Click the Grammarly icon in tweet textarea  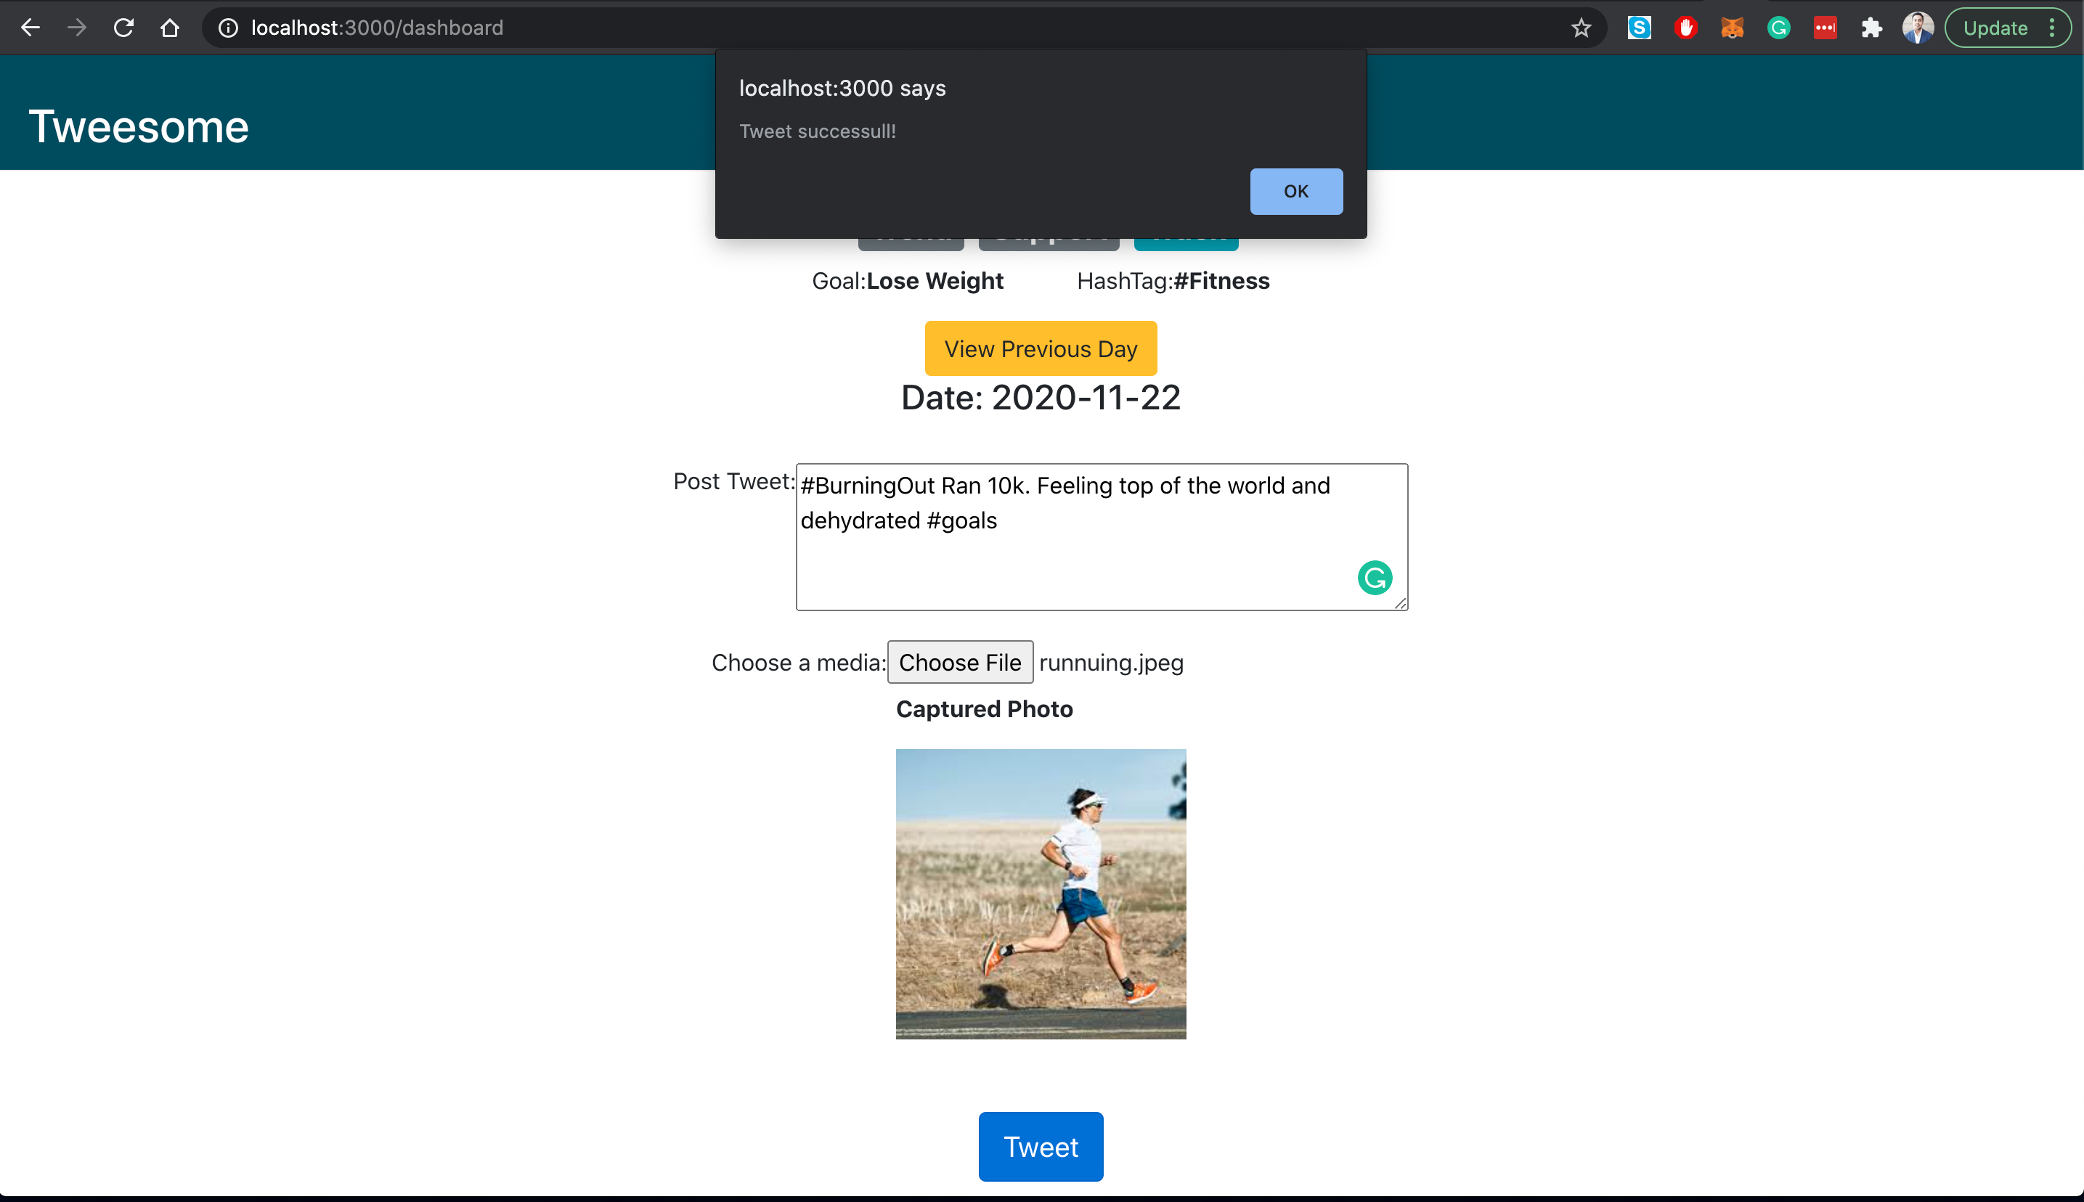1375,578
